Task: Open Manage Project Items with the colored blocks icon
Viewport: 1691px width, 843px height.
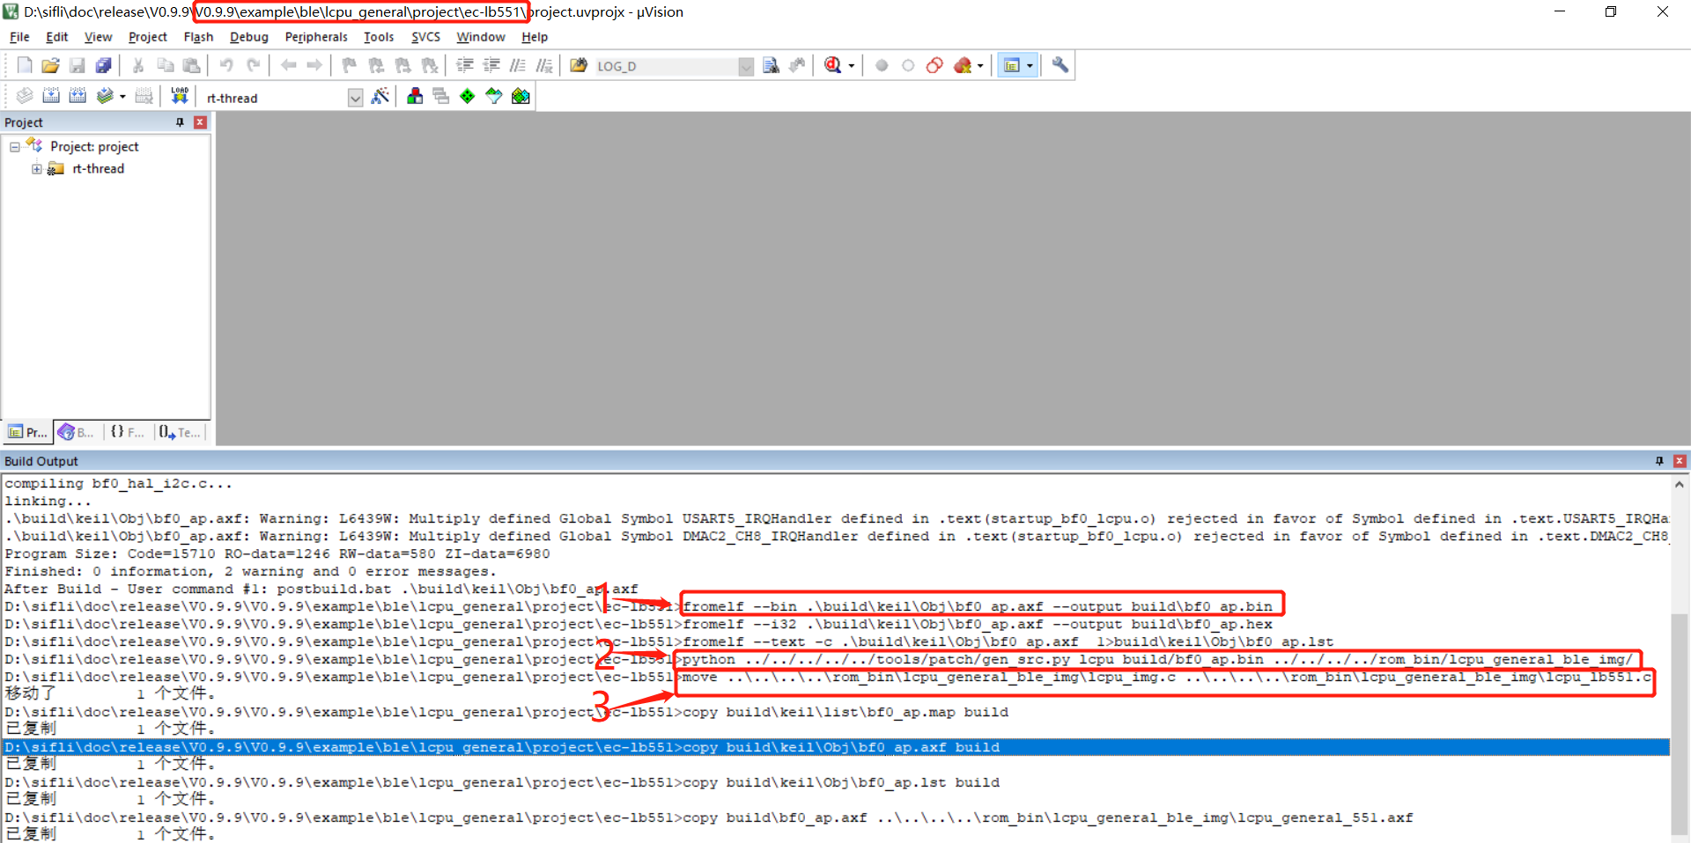Action: point(415,96)
